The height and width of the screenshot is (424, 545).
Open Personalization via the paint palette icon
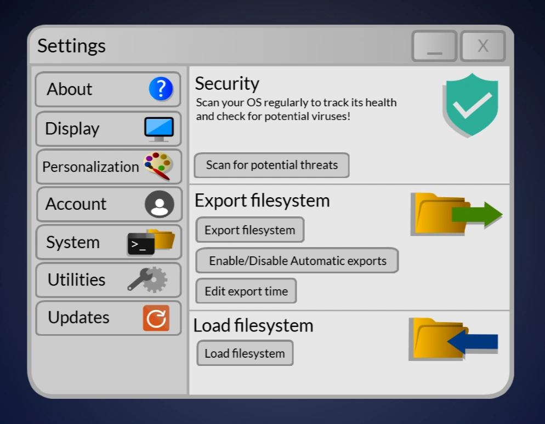click(158, 167)
